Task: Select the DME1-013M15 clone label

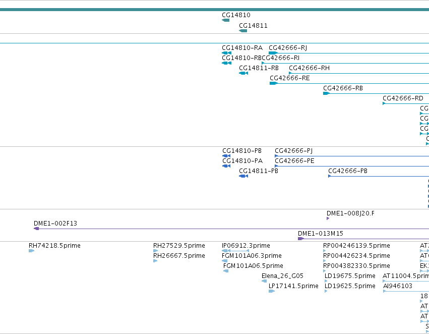Action: point(321,234)
